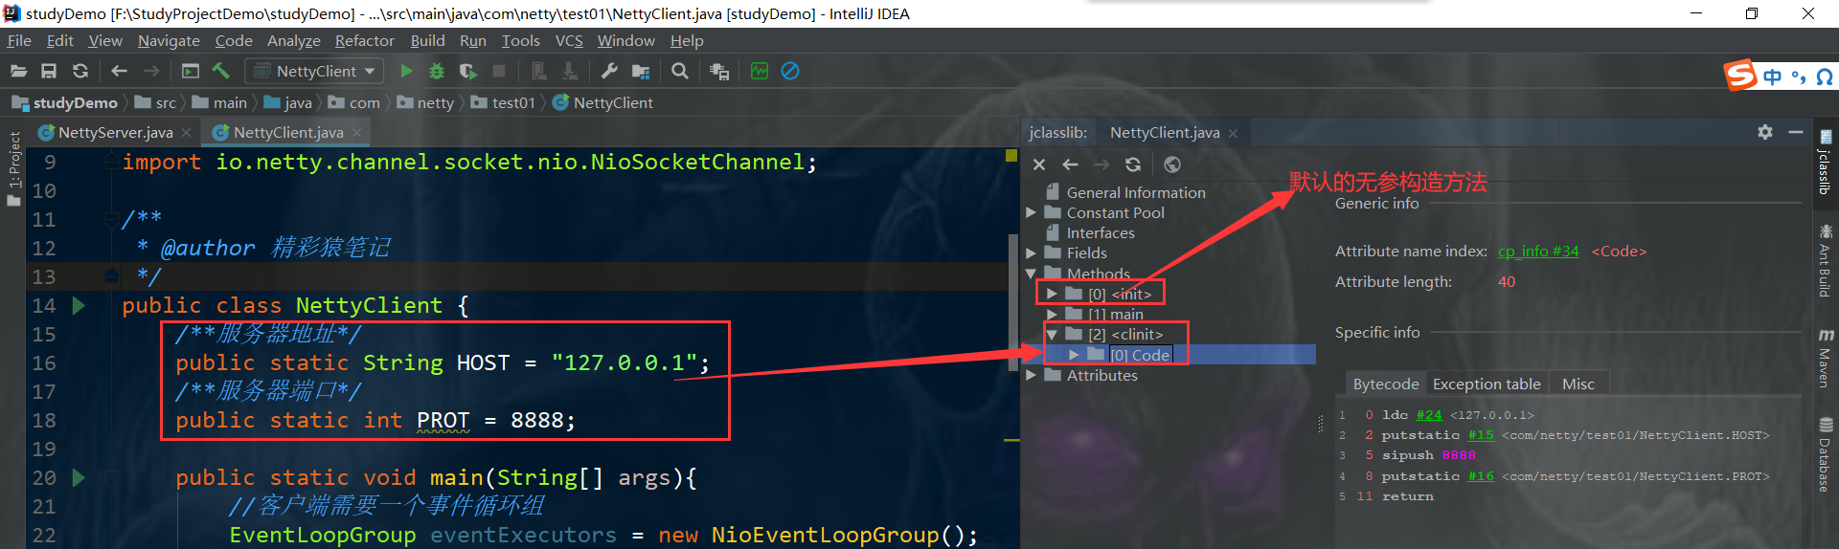Viewport: 1839px width, 549px height.
Task: Close the NettyServer.java editor tab
Action: pos(186,132)
